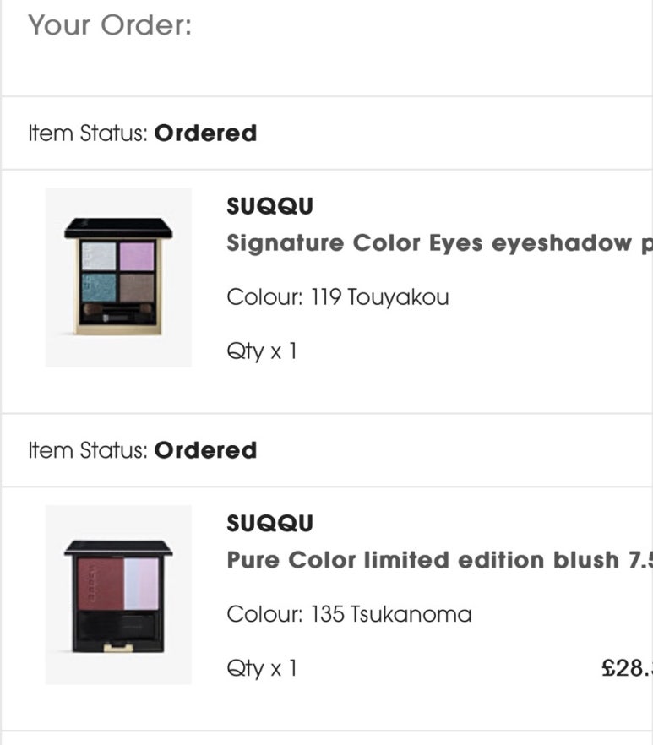Click the teal shade in eyeshadow palette
Screen dimensions: 653x745
99,287
